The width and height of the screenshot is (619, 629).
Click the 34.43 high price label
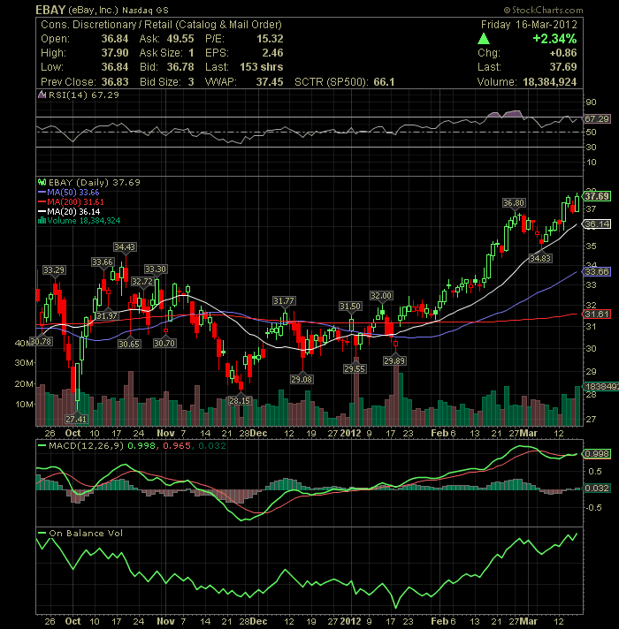point(125,247)
